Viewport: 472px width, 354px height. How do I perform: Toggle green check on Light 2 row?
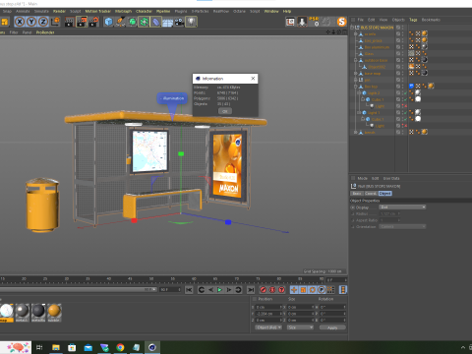(405, 93)
